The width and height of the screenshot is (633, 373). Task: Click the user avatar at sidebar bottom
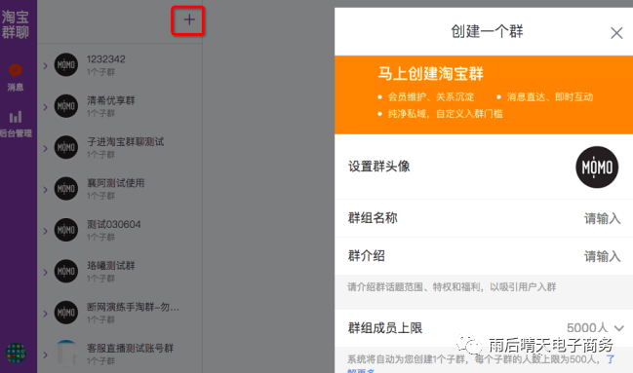16,353
